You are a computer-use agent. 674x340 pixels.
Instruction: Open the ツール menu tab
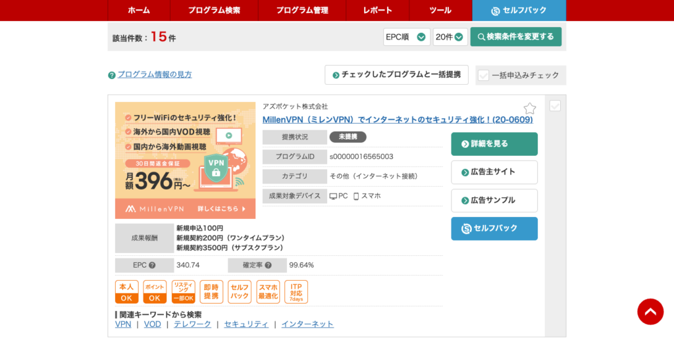440,11
